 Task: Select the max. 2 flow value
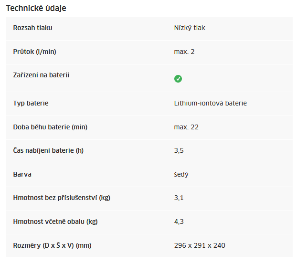184,52
